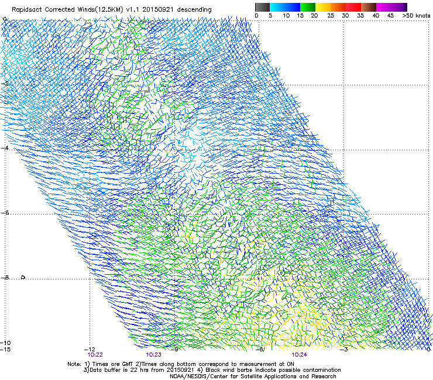Click the '-6' latitude axis label

pyautogui.click(x=5, y=213)
